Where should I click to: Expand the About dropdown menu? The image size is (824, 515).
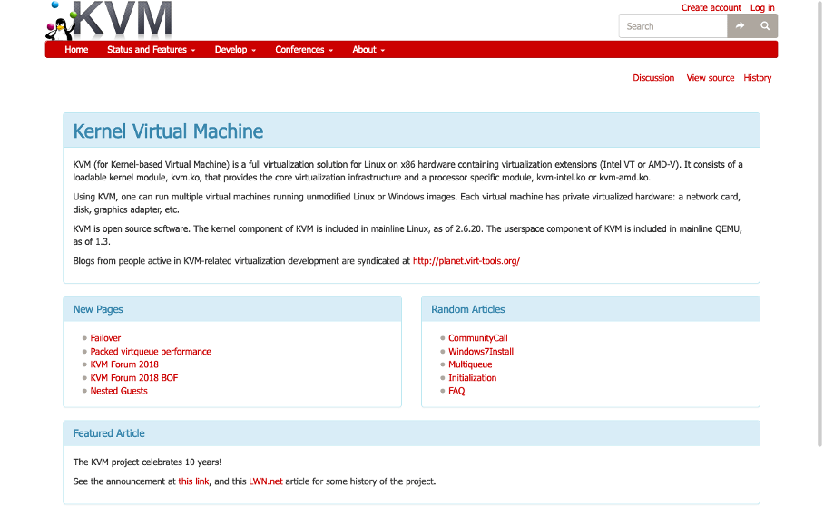pyautogui.click(x=368, y=49)
